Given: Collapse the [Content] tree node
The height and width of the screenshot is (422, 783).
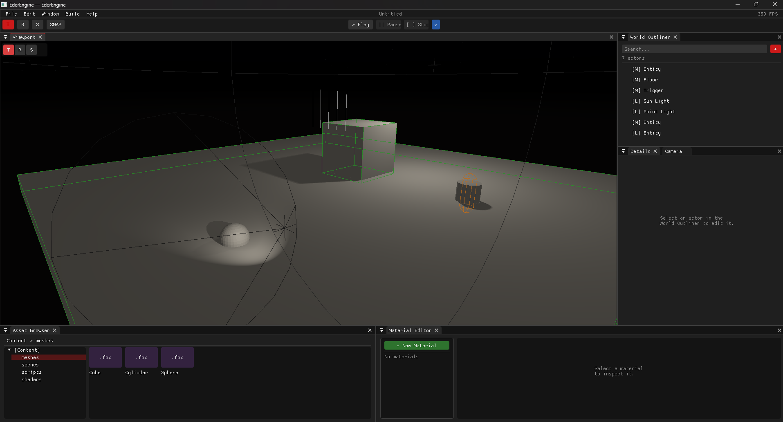Looking at the screenshot, I should [x=9, y=350].
